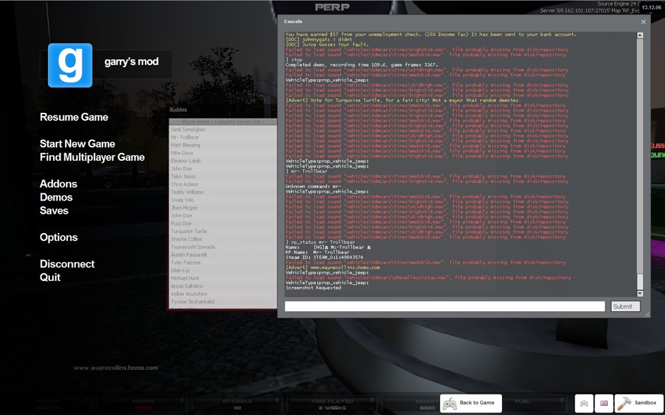Open the Options menu
Image resolution: width=665 pixels, height=415 pixels.
click(x=59, y=237)
